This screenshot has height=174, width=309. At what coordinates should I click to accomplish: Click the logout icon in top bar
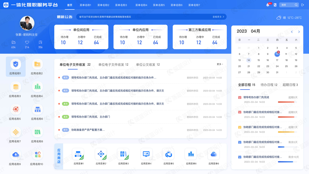[x=303, y=5]
